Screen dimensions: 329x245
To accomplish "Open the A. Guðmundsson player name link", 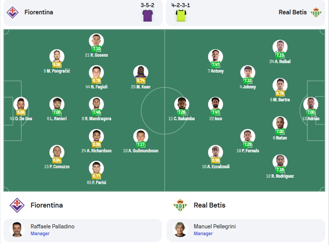I will [140, 151].
